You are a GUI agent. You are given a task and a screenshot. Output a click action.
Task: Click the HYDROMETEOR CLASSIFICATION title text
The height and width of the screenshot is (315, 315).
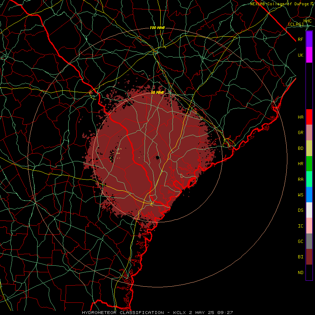coord(123,313)
